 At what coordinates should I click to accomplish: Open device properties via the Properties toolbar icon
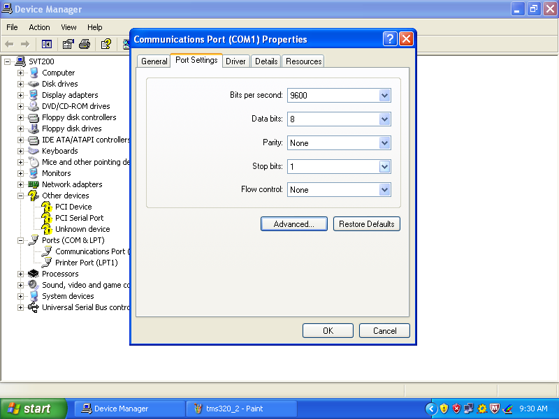click(x=67, y=43)
